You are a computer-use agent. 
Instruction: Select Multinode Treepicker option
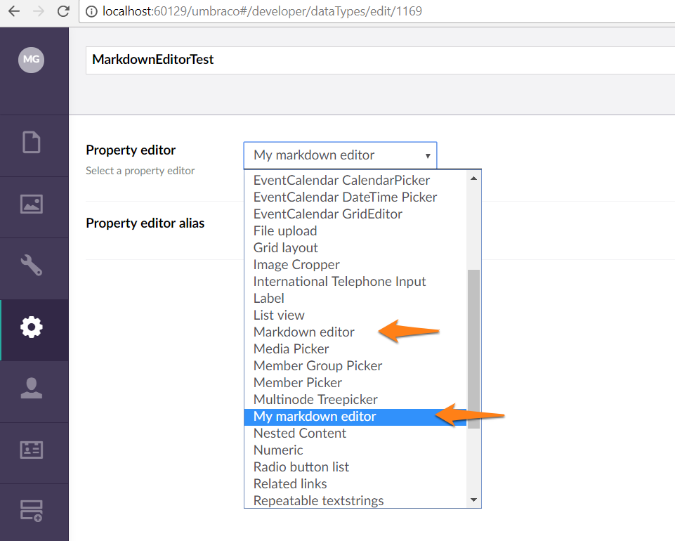click(x=355, y=399)
